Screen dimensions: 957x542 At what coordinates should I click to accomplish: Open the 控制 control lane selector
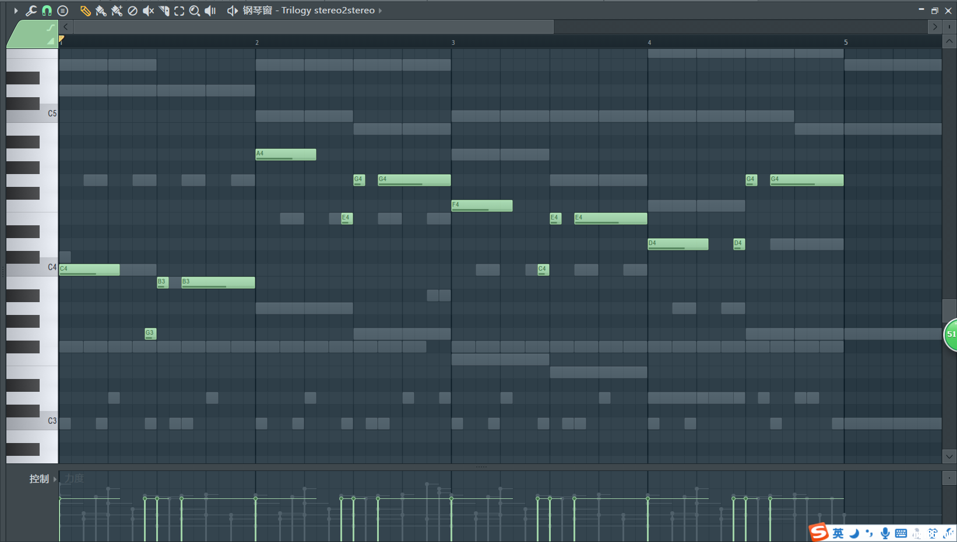(x=43, y=479)
